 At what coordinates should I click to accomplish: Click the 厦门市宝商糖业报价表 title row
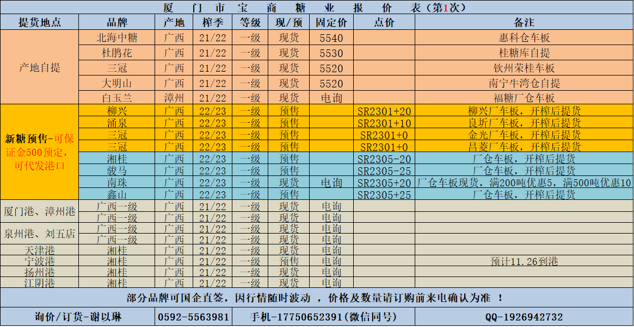point(317,8)
